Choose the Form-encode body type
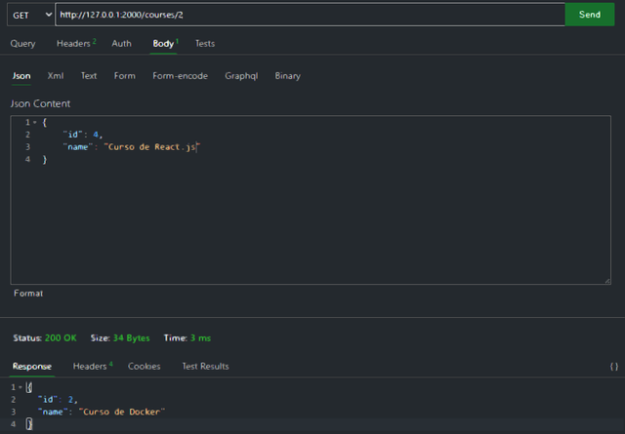 pos(180,76)
